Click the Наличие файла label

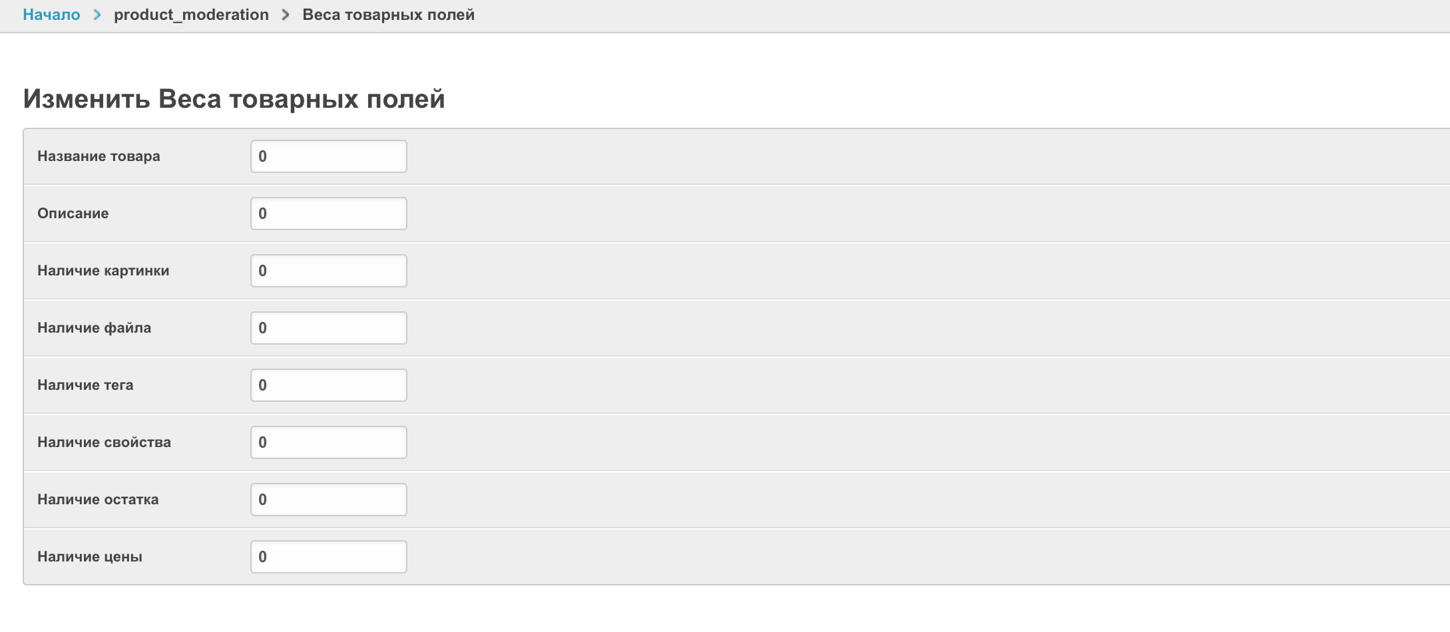(94, 328)
